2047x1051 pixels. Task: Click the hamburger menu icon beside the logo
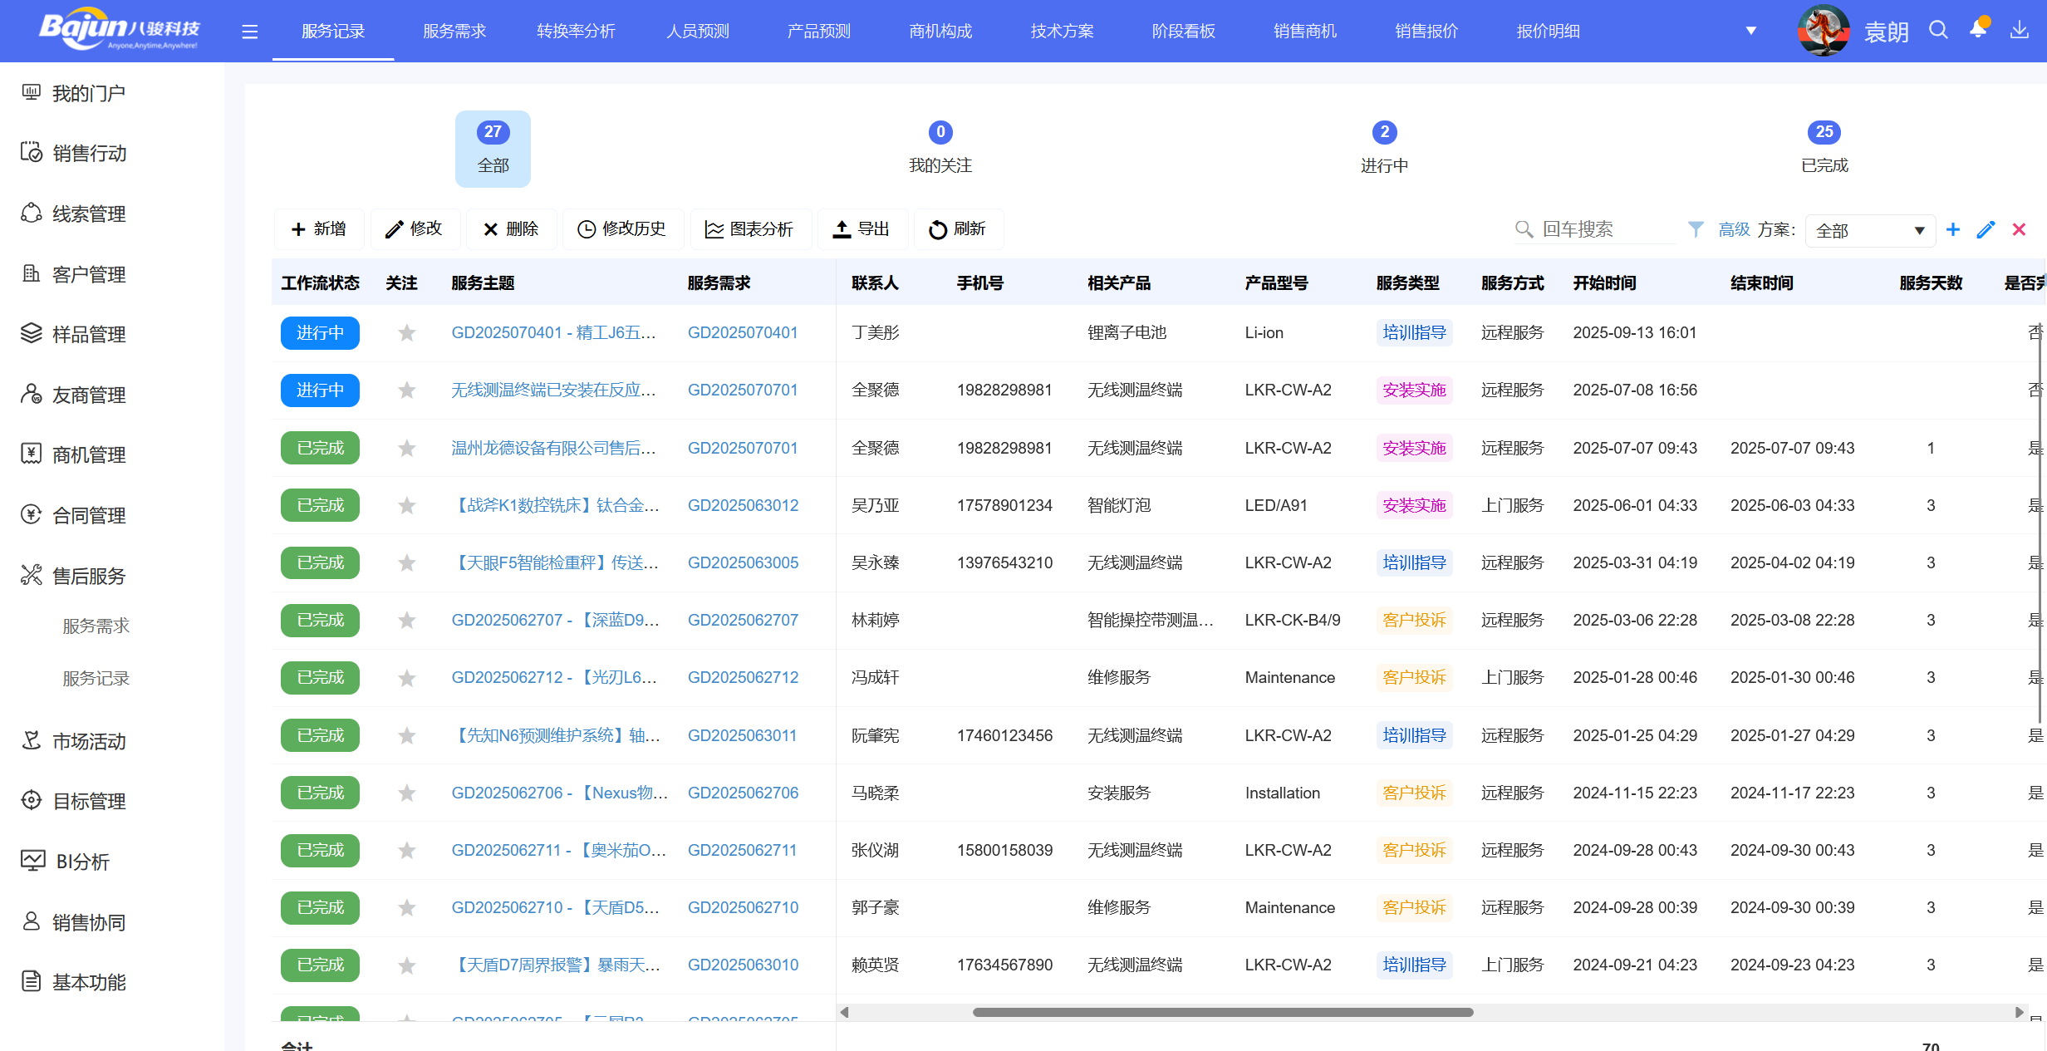click(249, 31)
